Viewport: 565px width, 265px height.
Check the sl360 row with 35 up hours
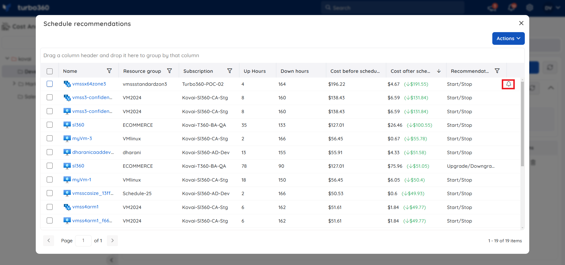click(x=50, y=125)
